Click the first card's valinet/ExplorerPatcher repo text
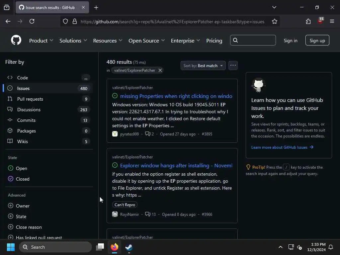Screen dimensions: 340x255 tap(132, 88)
